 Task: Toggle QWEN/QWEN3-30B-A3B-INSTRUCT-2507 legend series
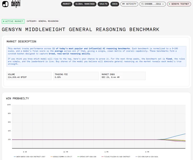[30, 157]
